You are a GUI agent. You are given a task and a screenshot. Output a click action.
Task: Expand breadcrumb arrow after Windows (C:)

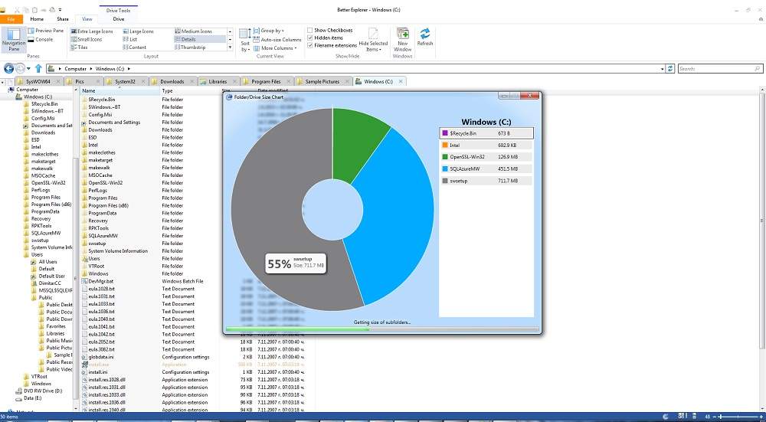(x=129, y=69)
